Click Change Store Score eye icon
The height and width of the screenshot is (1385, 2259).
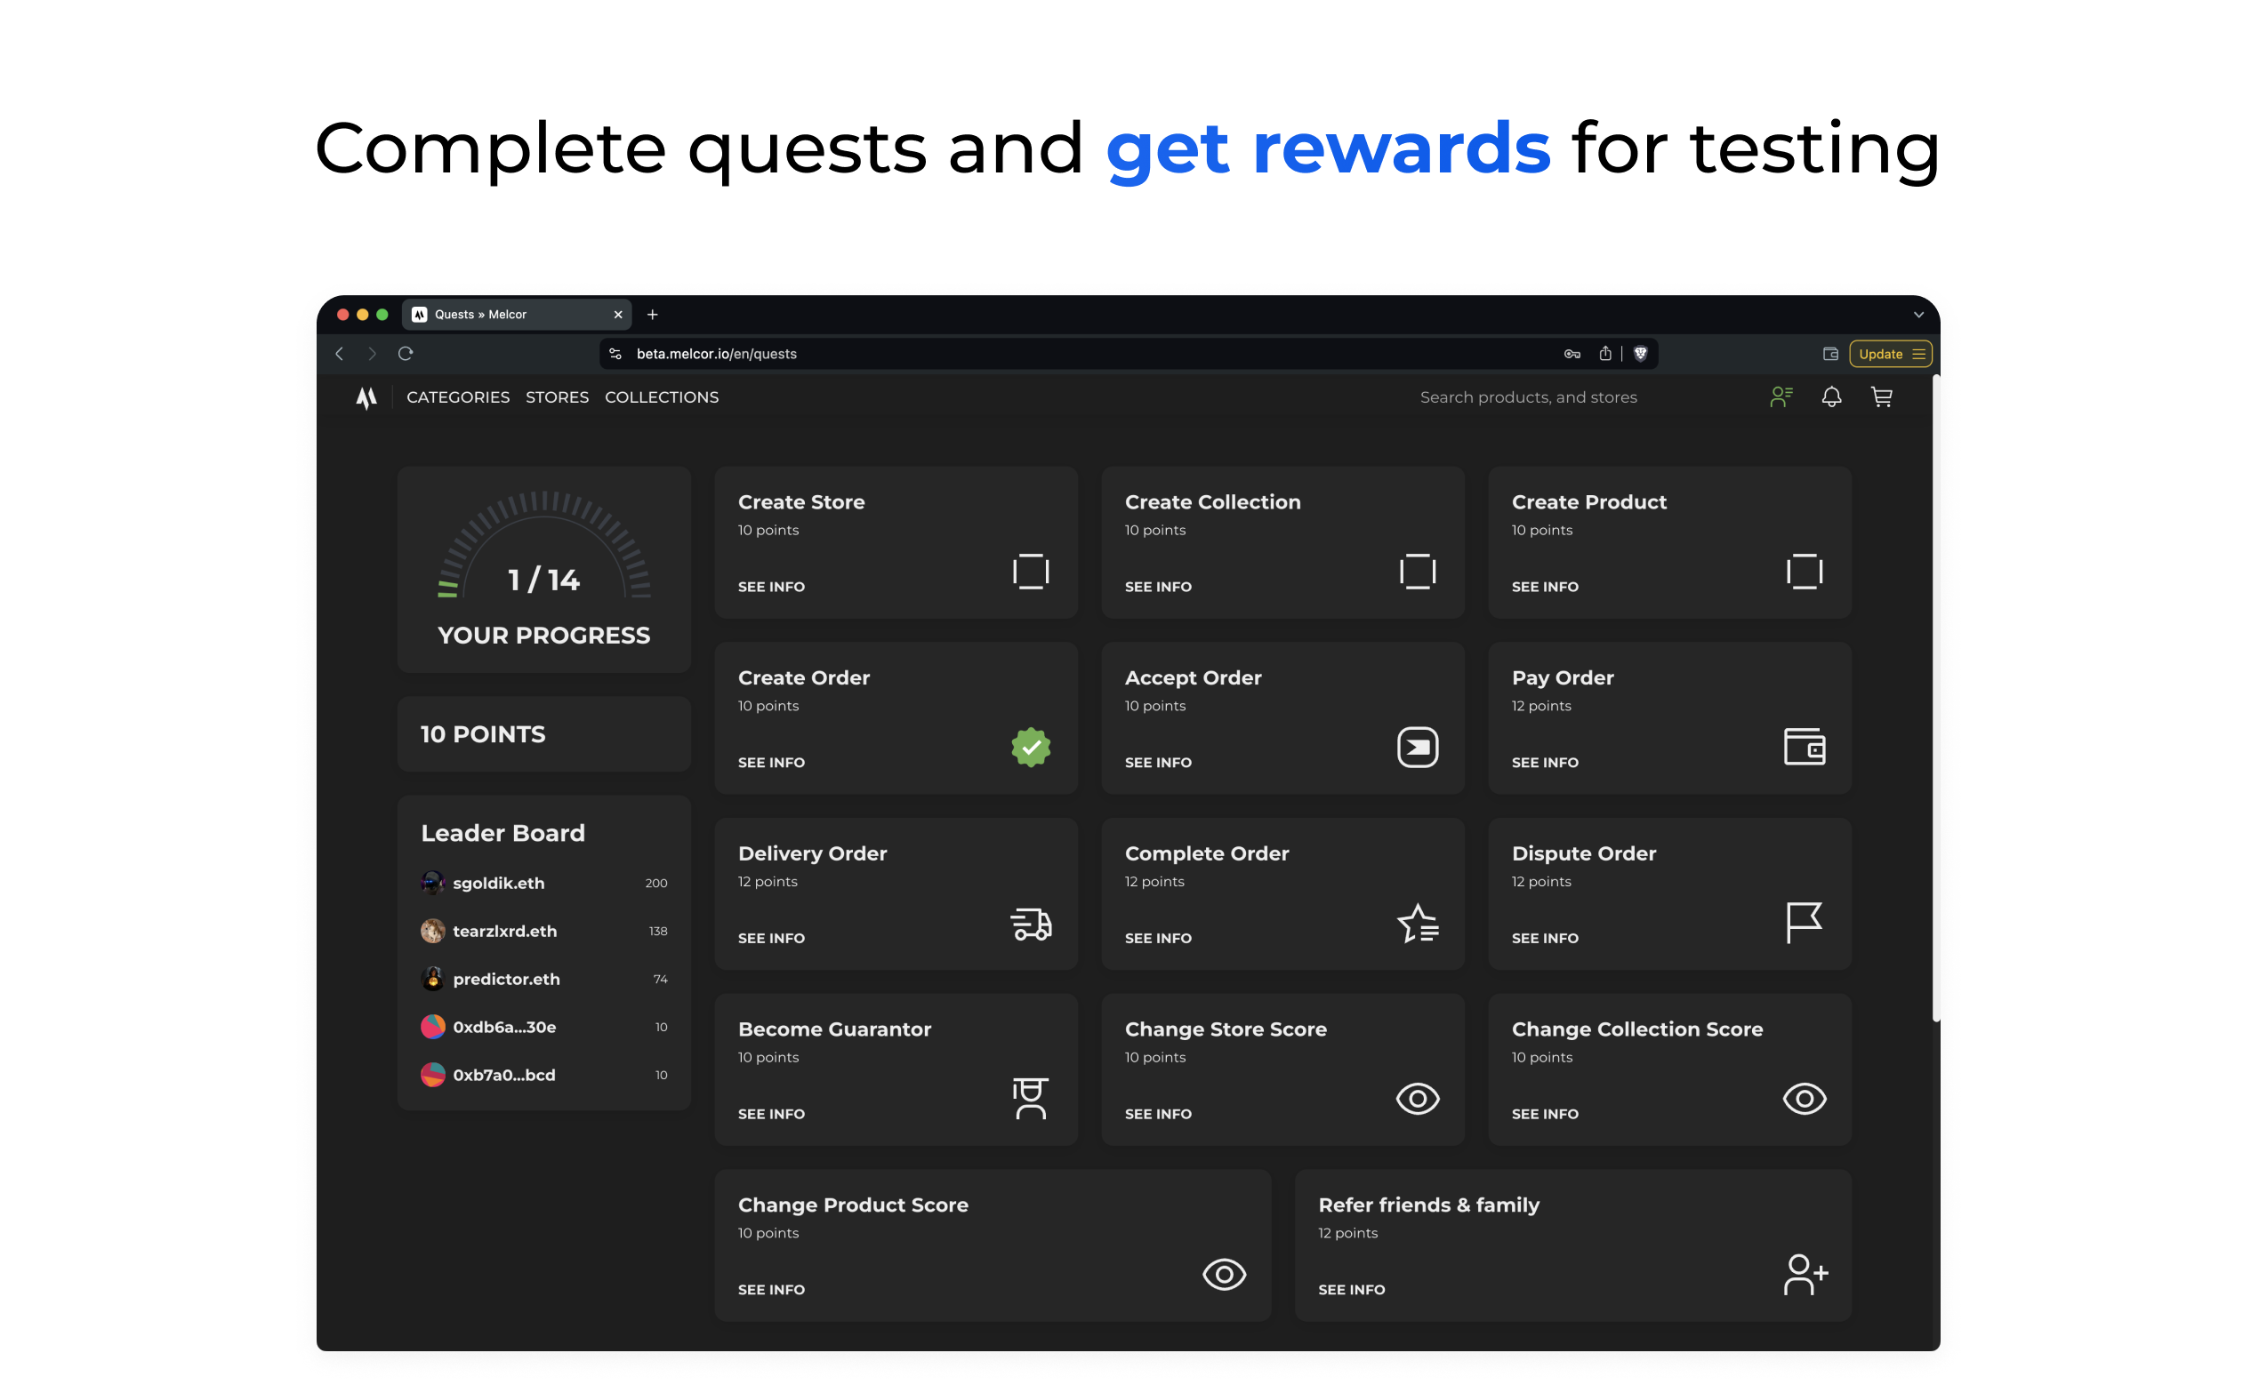(x=1418, y=1098)
